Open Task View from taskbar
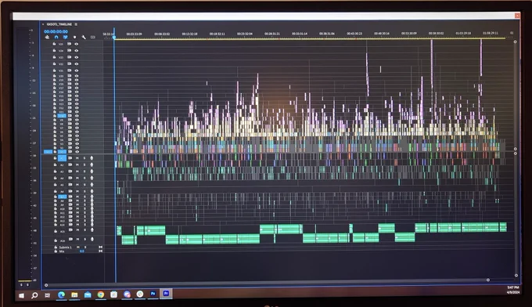This screenshot has height=307, width=532. click(48, 295)
